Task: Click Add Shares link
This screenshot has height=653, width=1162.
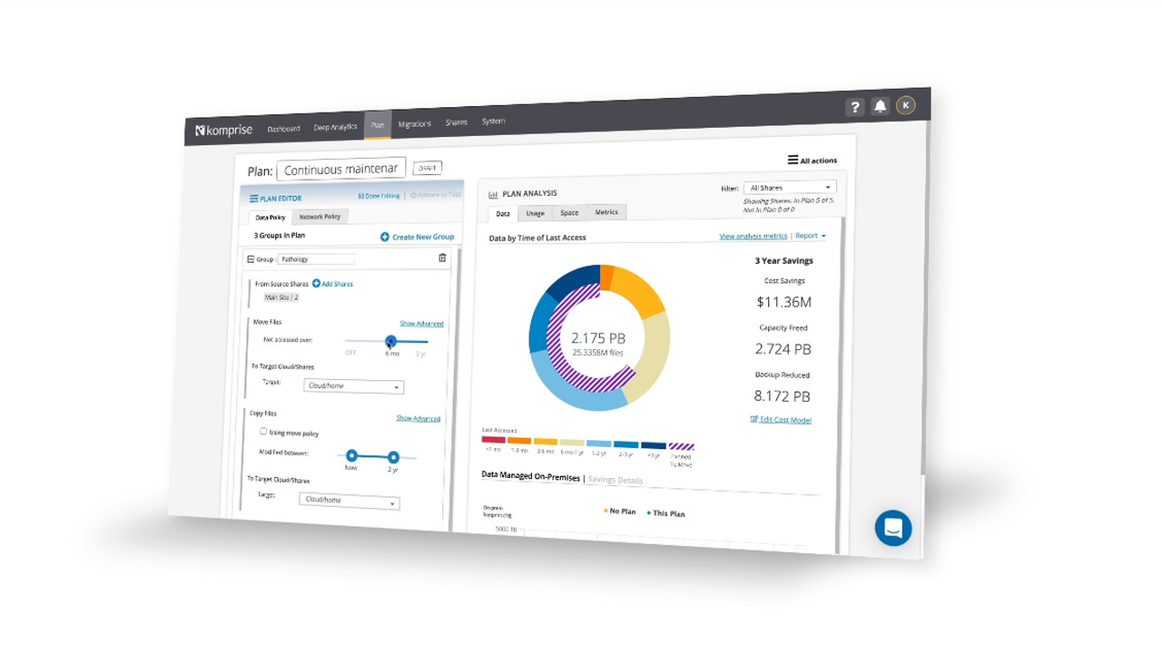Action: pos(338,284)
